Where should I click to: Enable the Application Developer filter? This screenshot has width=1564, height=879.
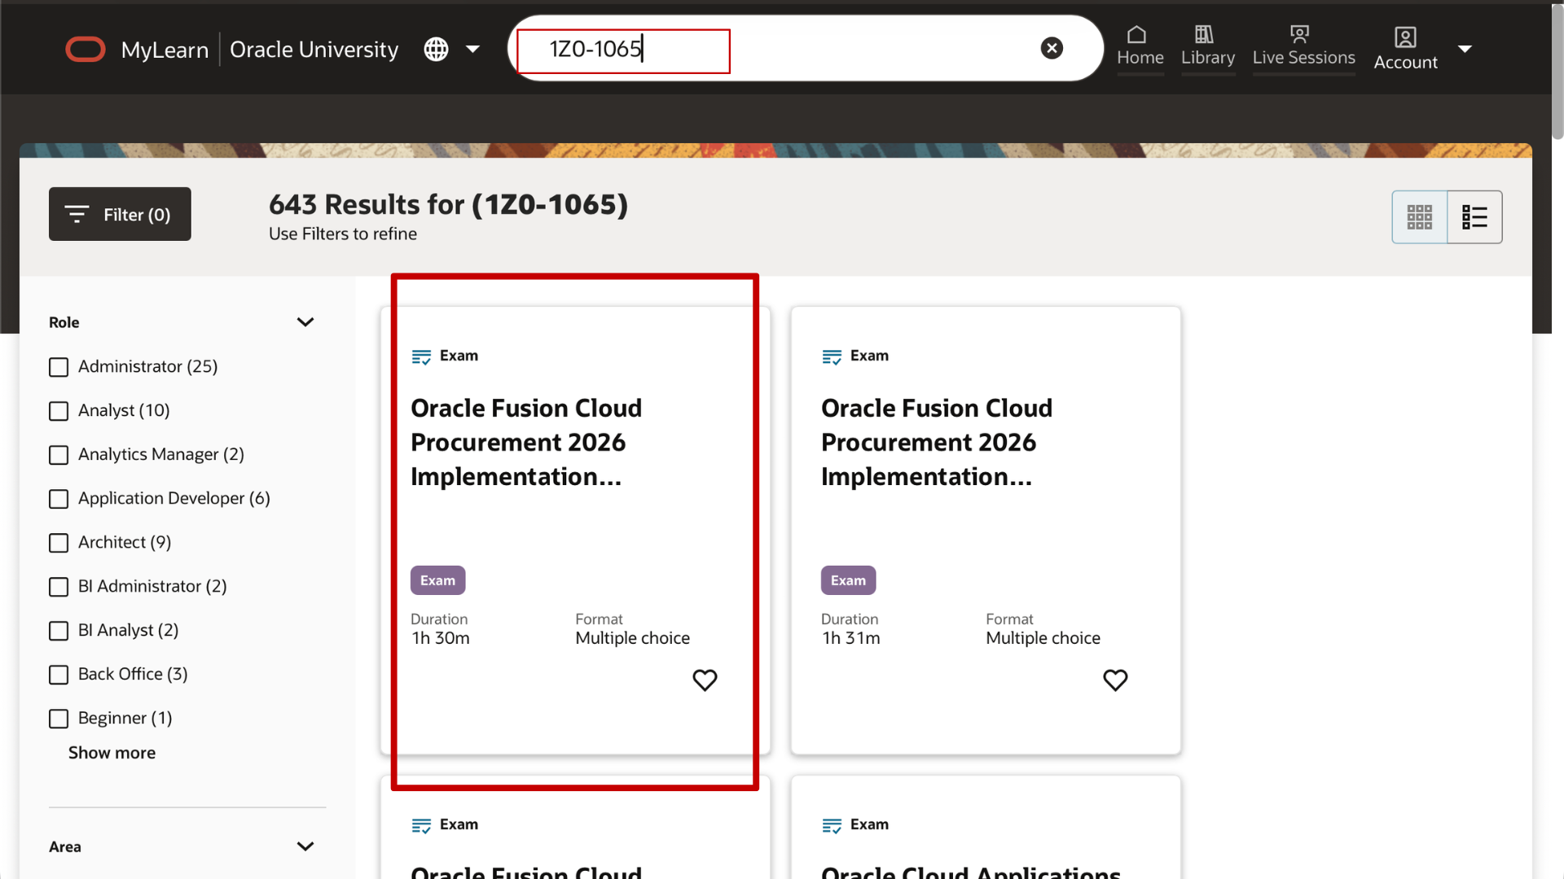tap(58, 499)
